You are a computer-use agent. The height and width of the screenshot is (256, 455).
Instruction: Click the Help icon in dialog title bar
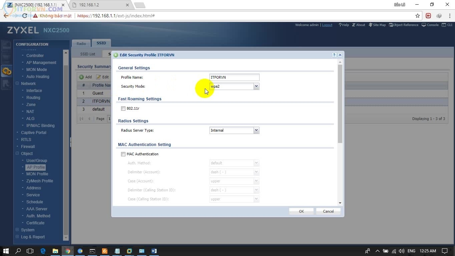pos(334,55)
